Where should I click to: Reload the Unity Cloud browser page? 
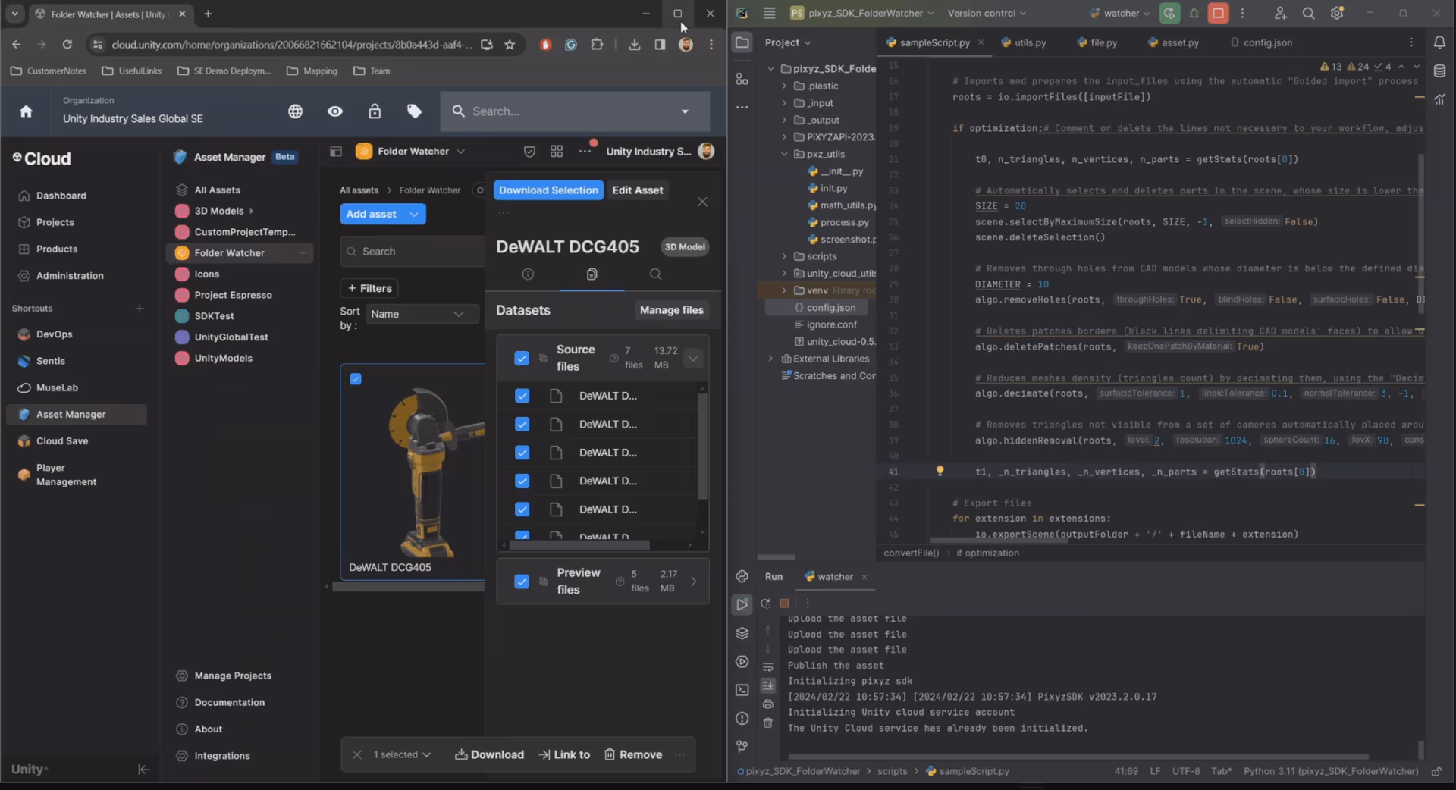67,45
